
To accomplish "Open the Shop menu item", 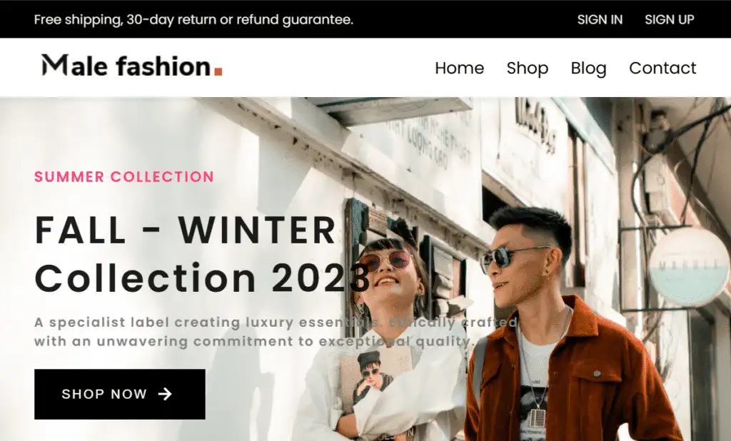I will click(x=528, y=68).
